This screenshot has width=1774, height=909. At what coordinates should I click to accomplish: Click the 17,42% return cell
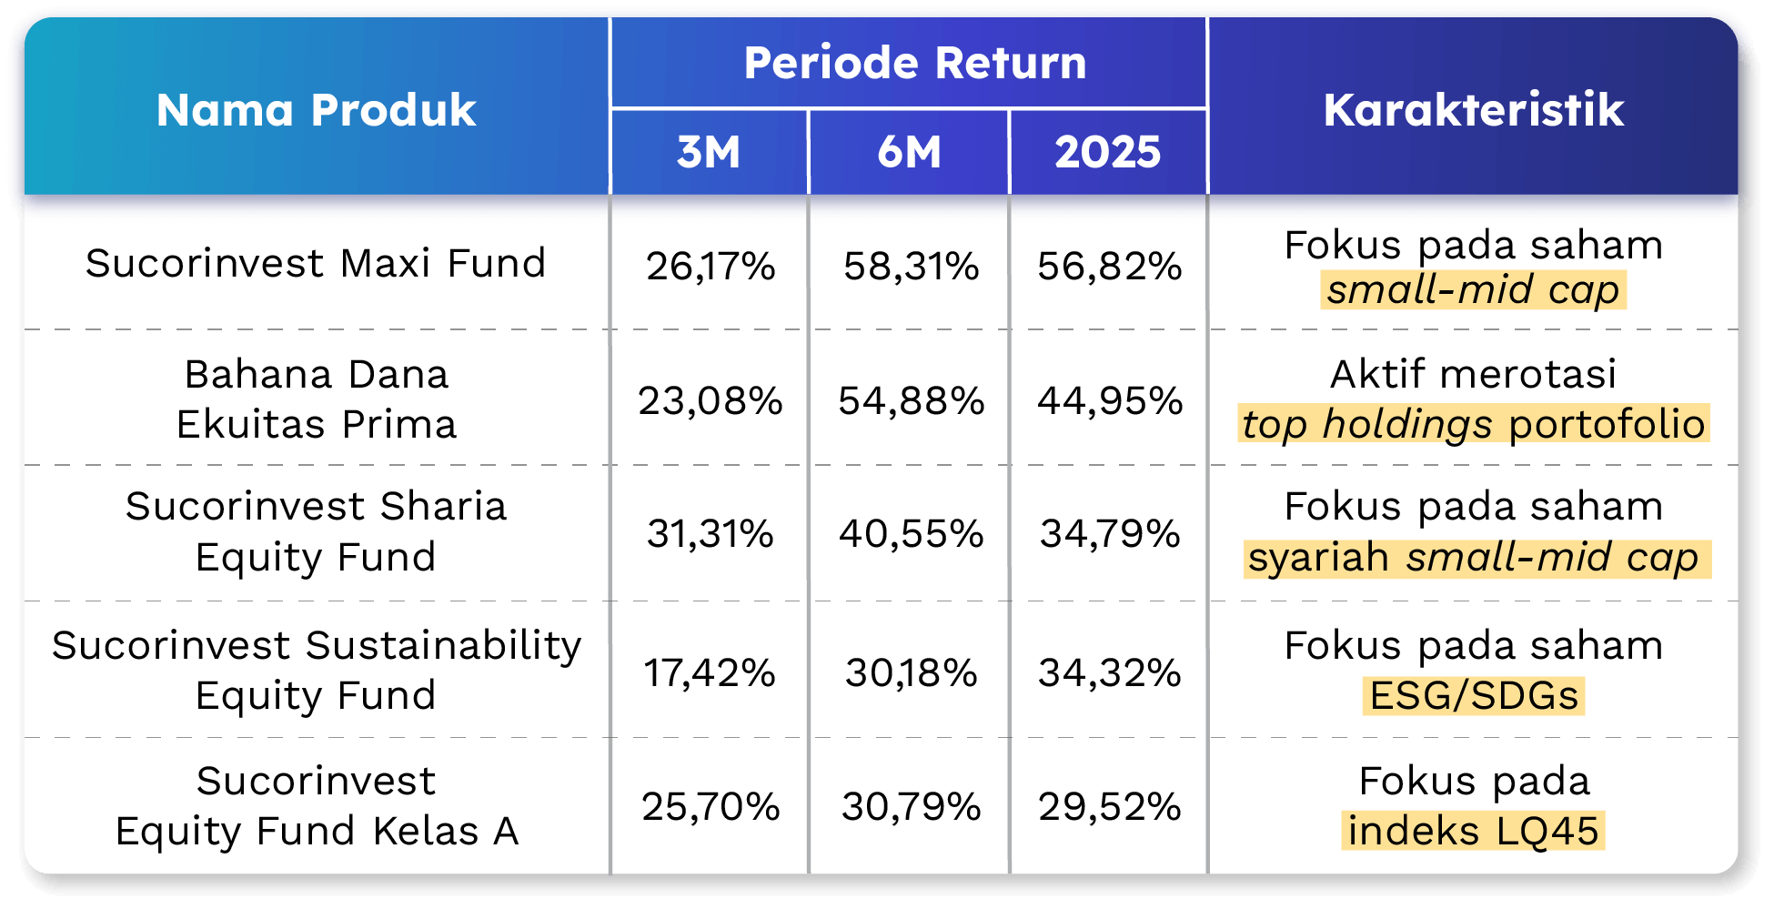click(x=710, y=673)
